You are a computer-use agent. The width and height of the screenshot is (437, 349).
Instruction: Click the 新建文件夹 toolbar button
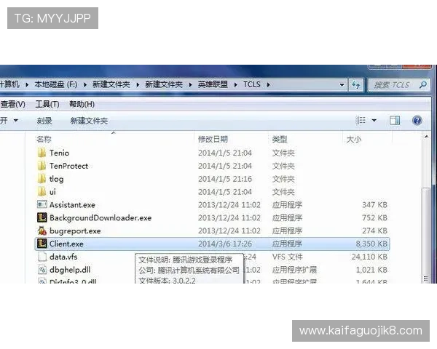[89, 121]
